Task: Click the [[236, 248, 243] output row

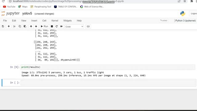Action: click(x=45, y=42)
